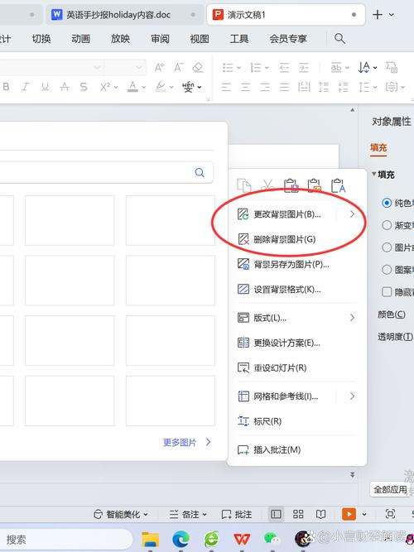Align text to the left
Viewport: 414px width, 552px height.
[226, 87]
